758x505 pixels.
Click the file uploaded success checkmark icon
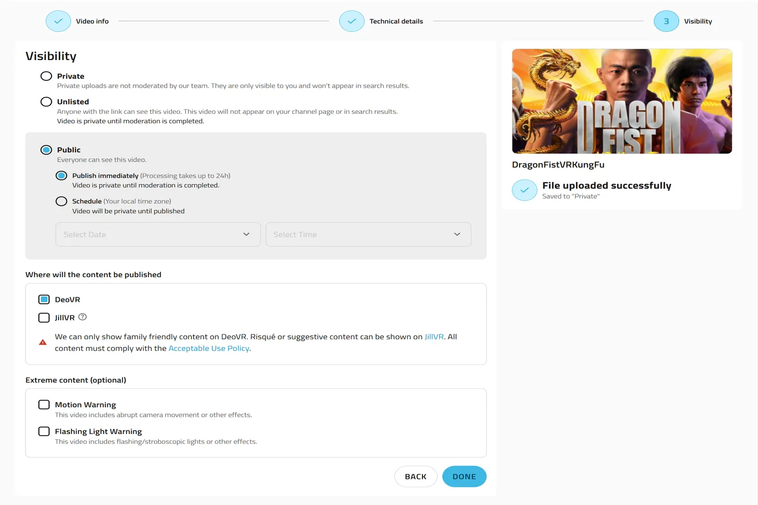click(525, 190)
